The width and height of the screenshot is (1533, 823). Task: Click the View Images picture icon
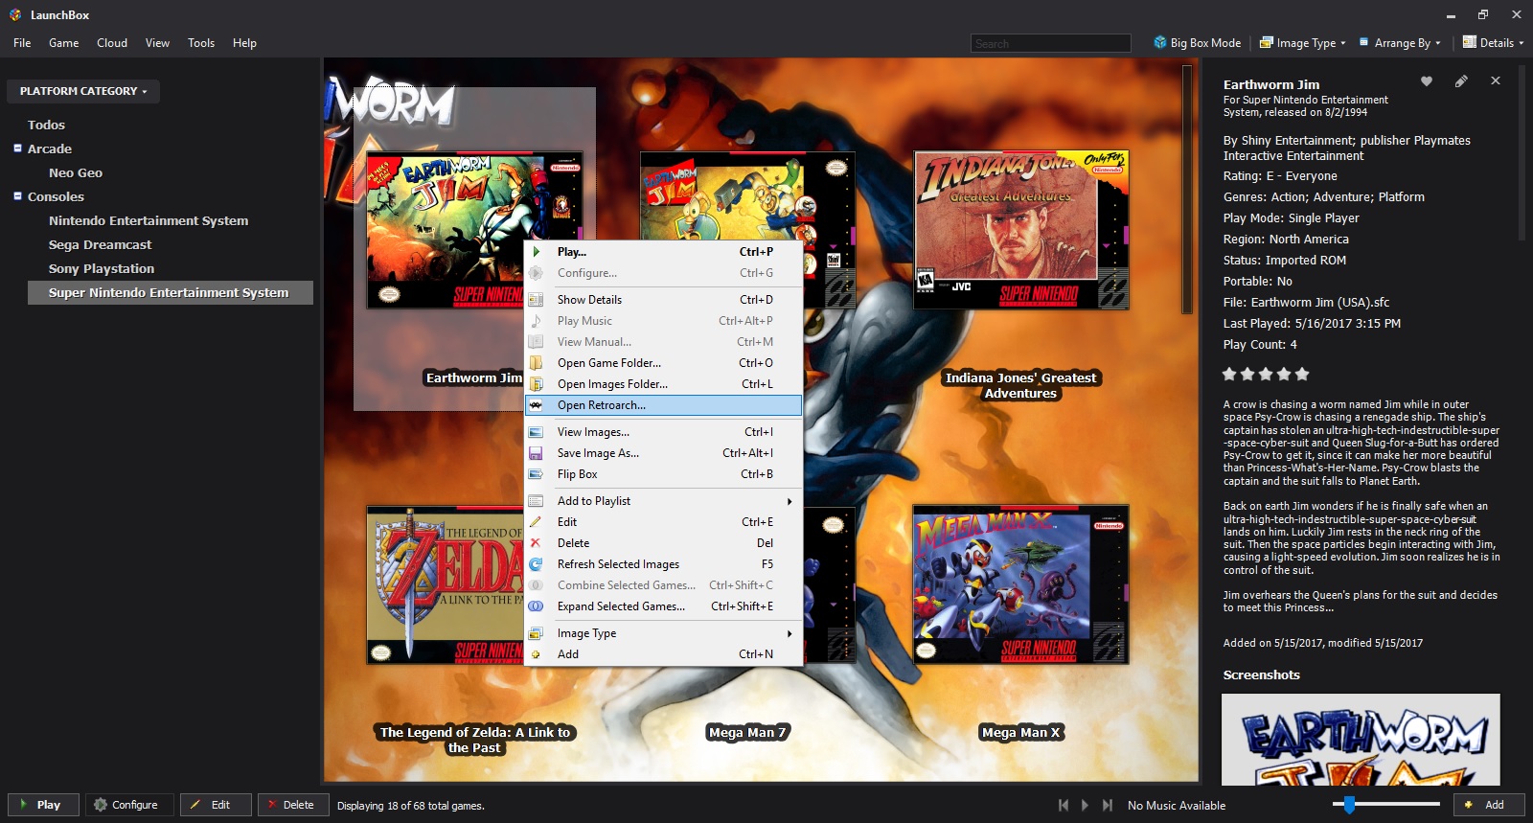[x=536, y=432]
